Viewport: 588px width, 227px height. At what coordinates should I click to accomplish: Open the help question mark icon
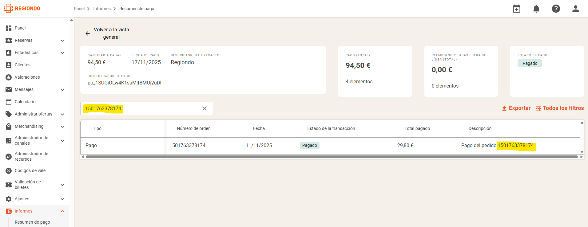pyautogui.click(x=556, y=9)
